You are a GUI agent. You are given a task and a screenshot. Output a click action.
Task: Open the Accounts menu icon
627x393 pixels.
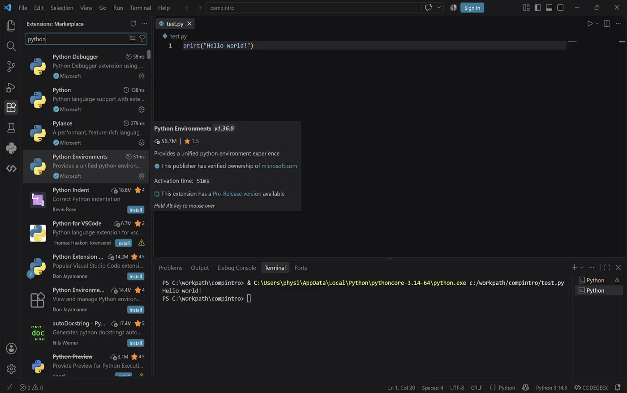coord(11,348)
